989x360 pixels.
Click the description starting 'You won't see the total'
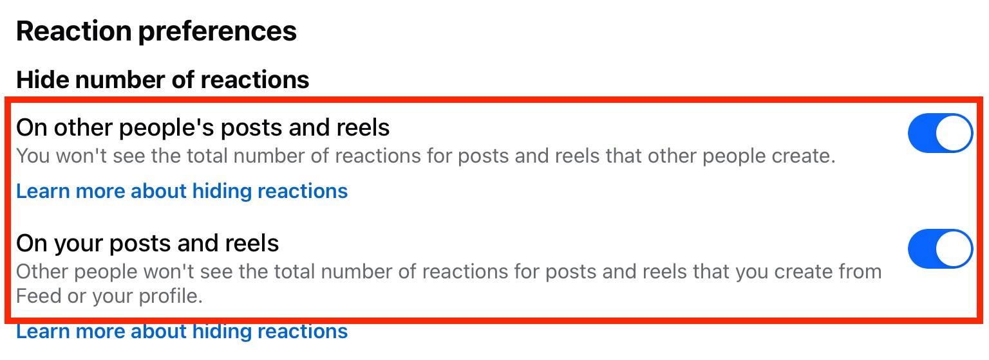point(425,156)
